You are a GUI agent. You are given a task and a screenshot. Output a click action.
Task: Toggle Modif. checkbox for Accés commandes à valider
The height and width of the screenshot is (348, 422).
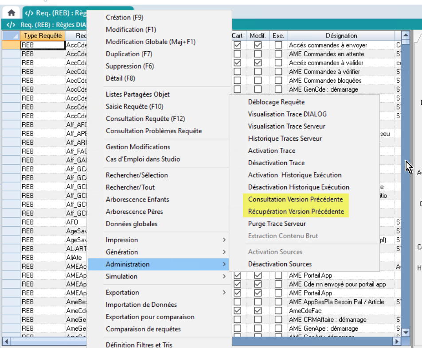coord(258,63)
